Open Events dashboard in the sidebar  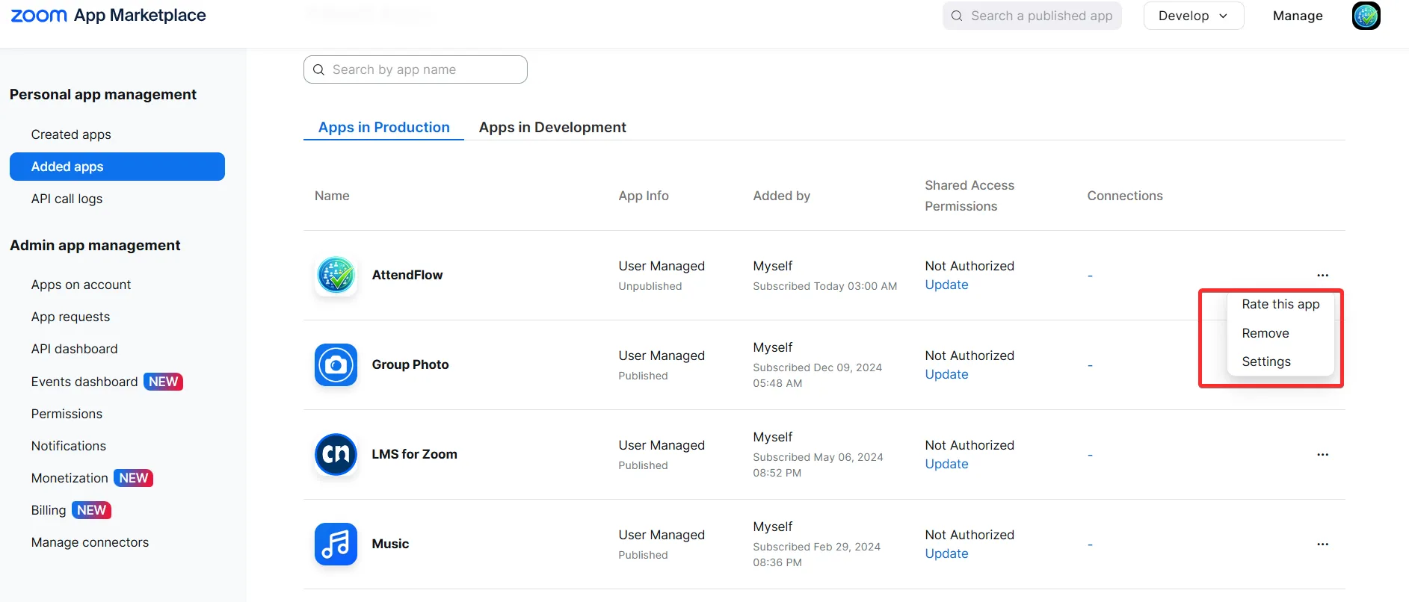tap(84, 382)
